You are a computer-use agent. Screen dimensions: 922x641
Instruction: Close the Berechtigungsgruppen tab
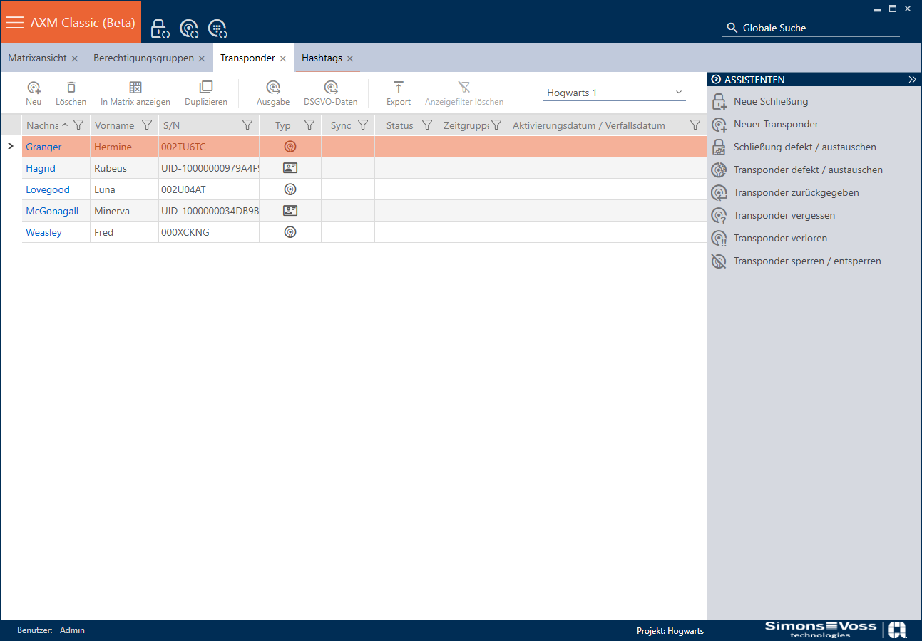click(202, 58)
